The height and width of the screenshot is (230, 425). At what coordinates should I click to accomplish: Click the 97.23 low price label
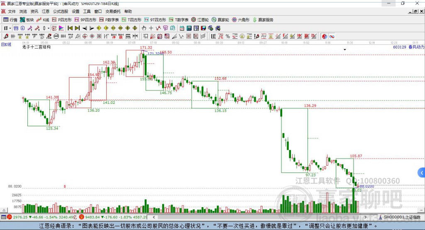pyautogui.click(x=310, y=175)
